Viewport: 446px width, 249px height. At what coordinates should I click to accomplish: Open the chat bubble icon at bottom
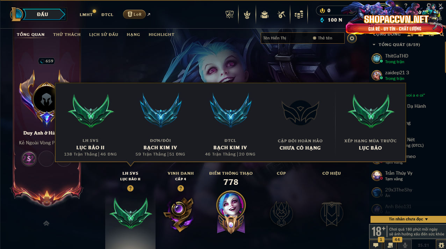click(x=376, y=245)
